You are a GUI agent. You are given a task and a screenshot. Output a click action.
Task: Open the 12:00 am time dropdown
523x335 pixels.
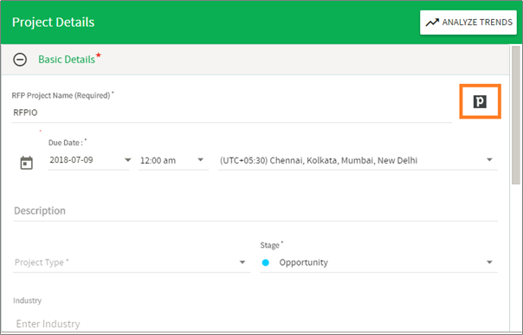pyautogui.click(x=173, y=161)
